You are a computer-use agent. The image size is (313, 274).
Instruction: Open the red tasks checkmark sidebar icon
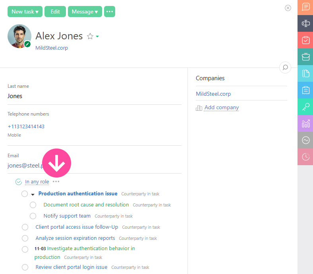tap(305, 40)
